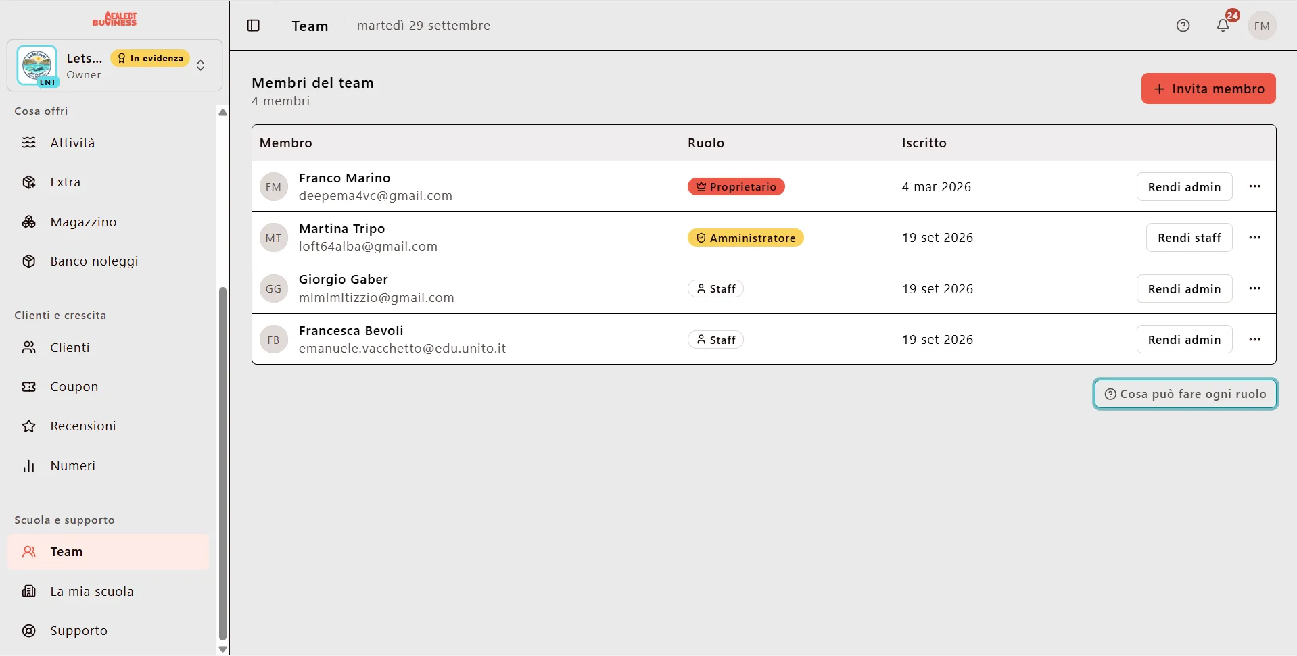Viewport: 1297px width, 656px height.
Task: Click Rendi admin for Giorgio Gaber
Action: pos(1184,289)
